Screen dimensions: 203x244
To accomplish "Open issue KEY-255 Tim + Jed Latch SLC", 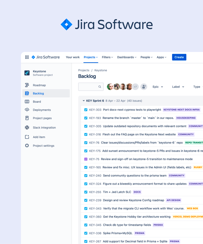I will (x=117, y=192).
